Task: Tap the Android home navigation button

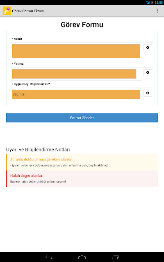Action: (82, 257)
